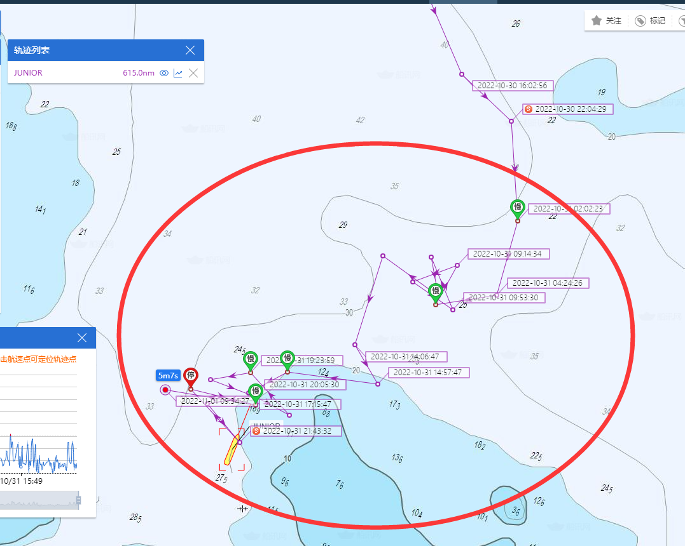This screenshot has width=685, height=546.
Task: Click the 615.0nm distance link next to JUNIOR
Action: pyautogui.click(x=139, y=73)
